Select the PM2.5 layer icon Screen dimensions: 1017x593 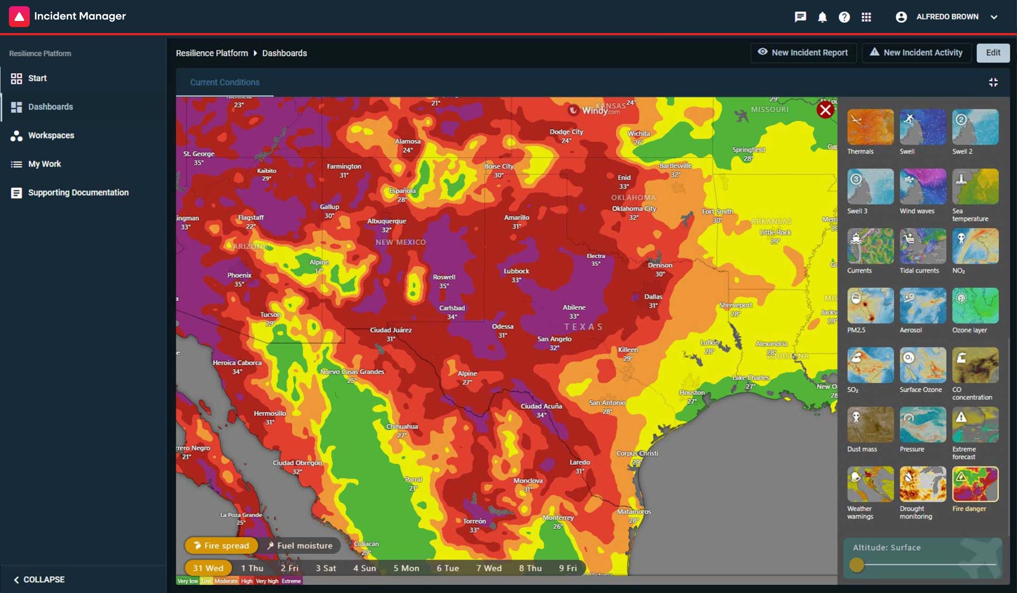[x=870, y=306]
